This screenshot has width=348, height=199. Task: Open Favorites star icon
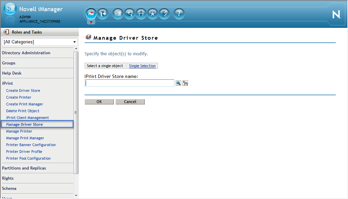[x=153, y=14]
